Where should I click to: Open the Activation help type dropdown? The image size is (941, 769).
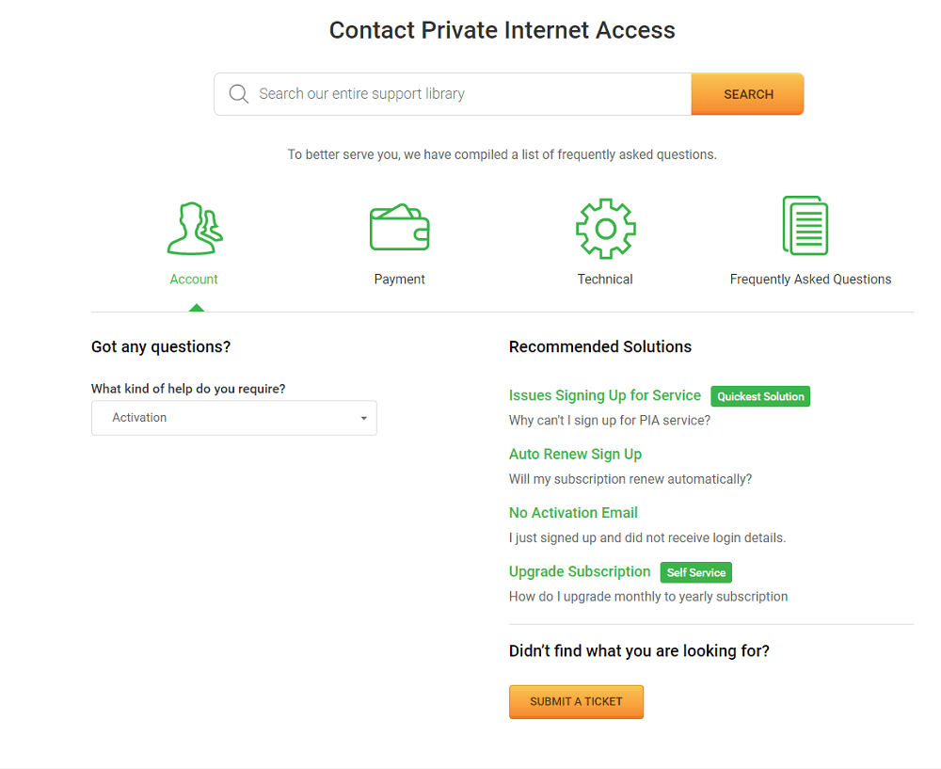(x=233, y=417)
